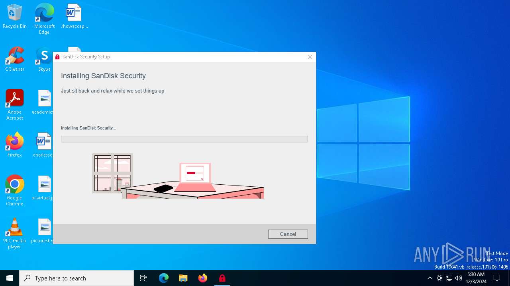Click the laptop illustration in installer
This screenshot has width=510, height=286.
tap(195, 177)
